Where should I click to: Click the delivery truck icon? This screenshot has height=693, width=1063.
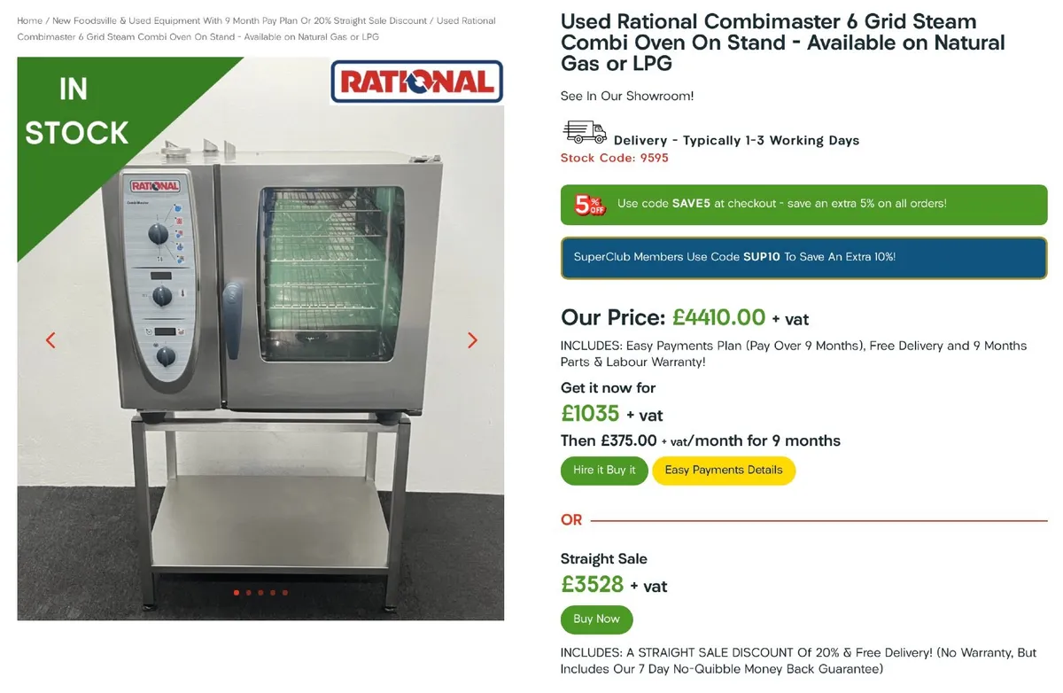pos(585,133)
